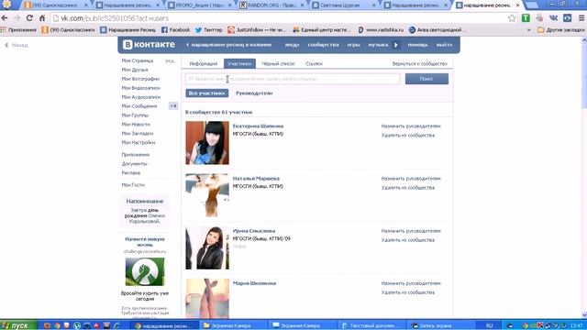Switch to the Светлана Цуркан browser tab
587x330 pixels.
345,5
